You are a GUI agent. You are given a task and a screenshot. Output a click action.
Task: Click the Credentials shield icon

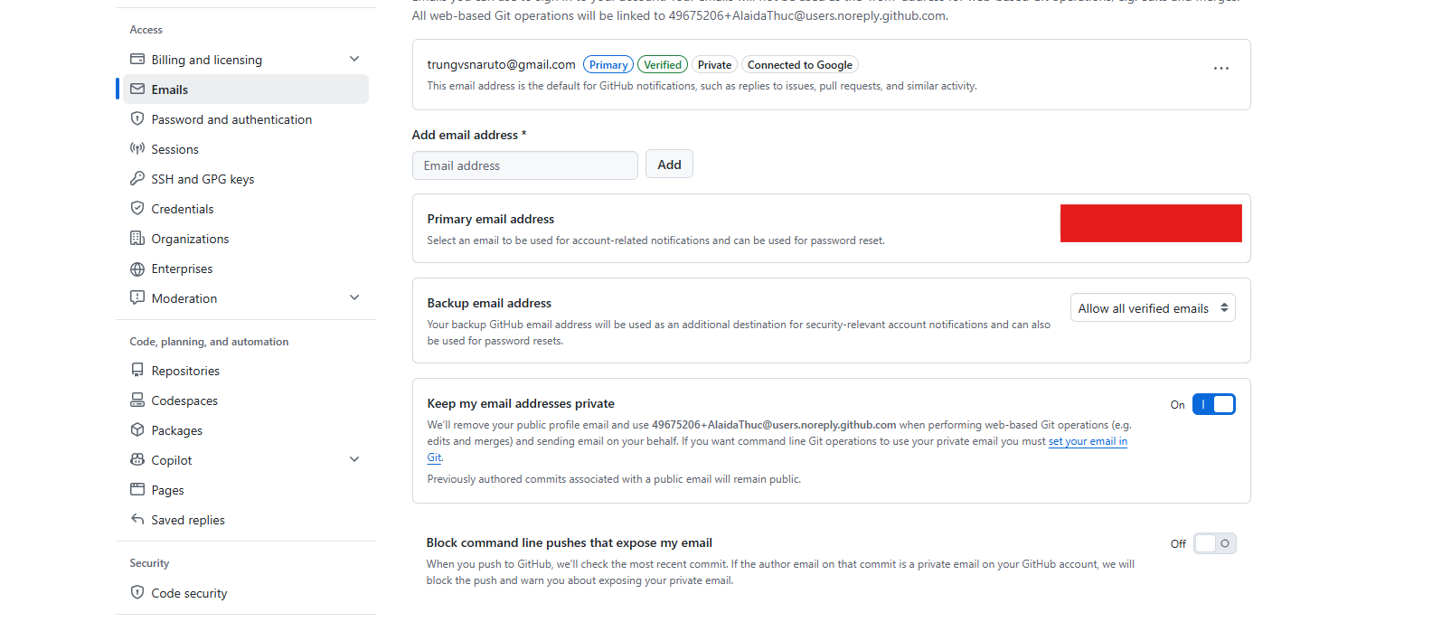pos(137,209)
